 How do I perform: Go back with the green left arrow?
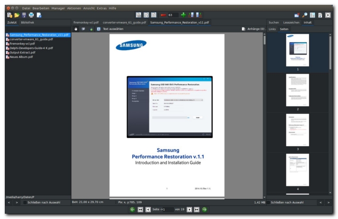click(x=132, y=209)
